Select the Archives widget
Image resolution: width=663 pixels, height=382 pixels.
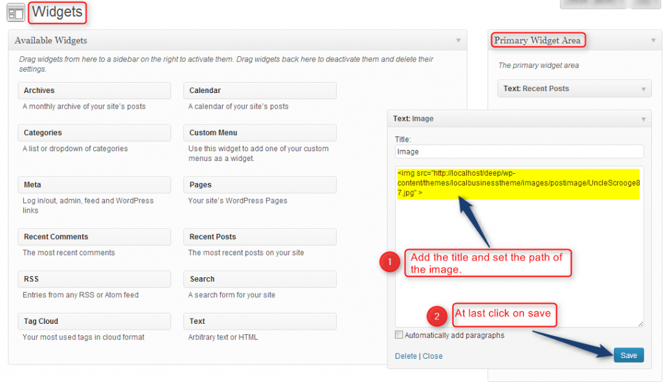(x=94, y=90)
